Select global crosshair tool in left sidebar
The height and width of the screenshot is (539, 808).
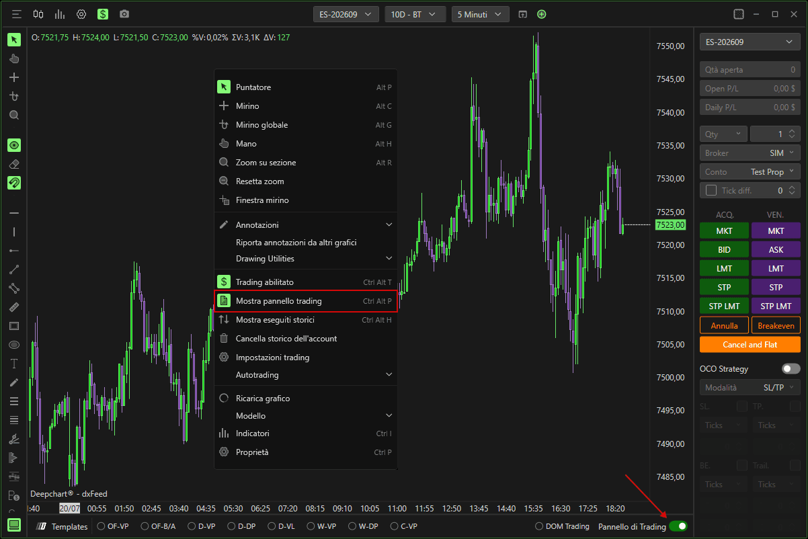tap(14, 96)
